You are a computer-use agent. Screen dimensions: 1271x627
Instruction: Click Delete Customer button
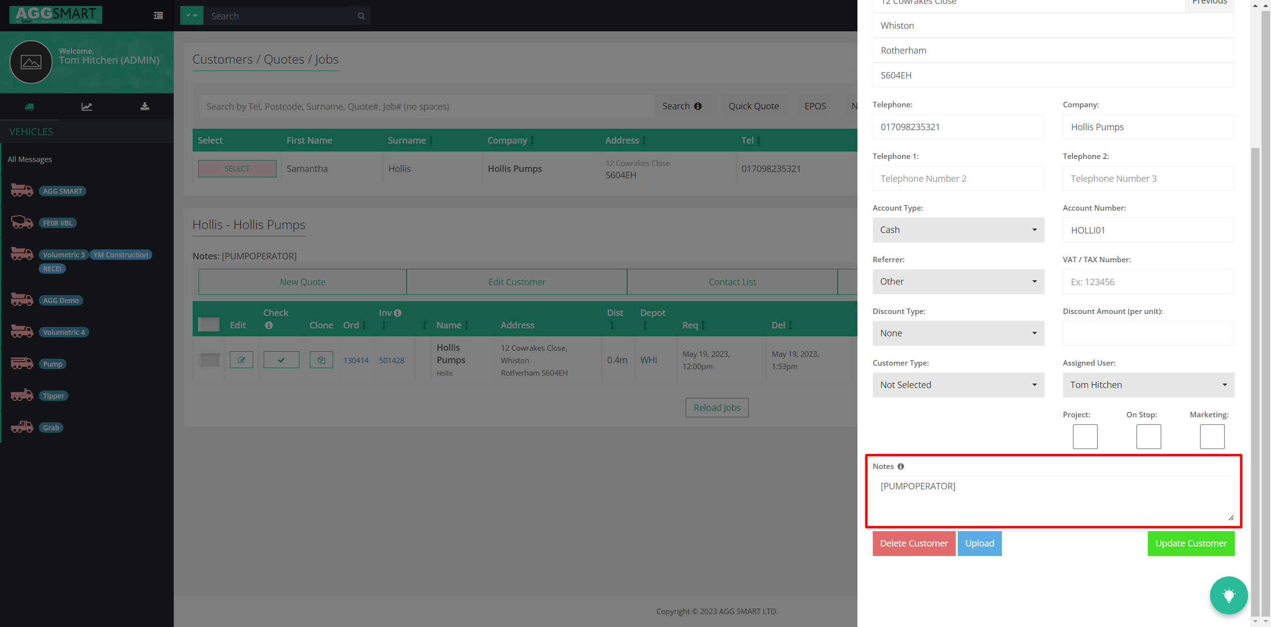coord(914,544)
